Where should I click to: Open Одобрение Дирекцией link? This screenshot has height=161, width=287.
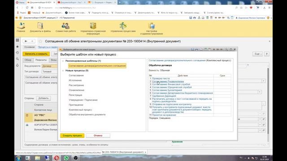pos(164,96)
